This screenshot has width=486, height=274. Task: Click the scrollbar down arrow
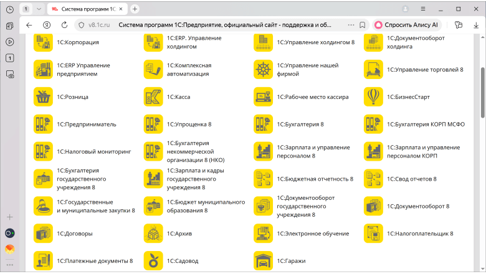click(x=483, y=269)
